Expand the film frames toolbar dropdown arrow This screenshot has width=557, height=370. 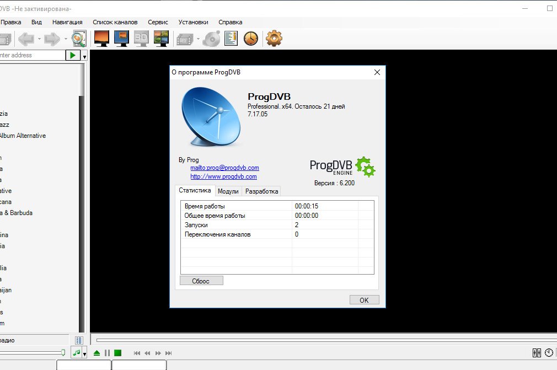click(x=198, y=39)
